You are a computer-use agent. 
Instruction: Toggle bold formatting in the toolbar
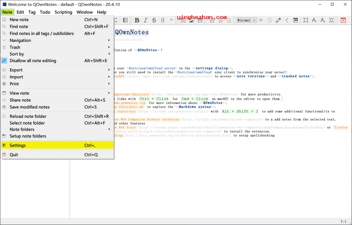(x=137, y=20)
